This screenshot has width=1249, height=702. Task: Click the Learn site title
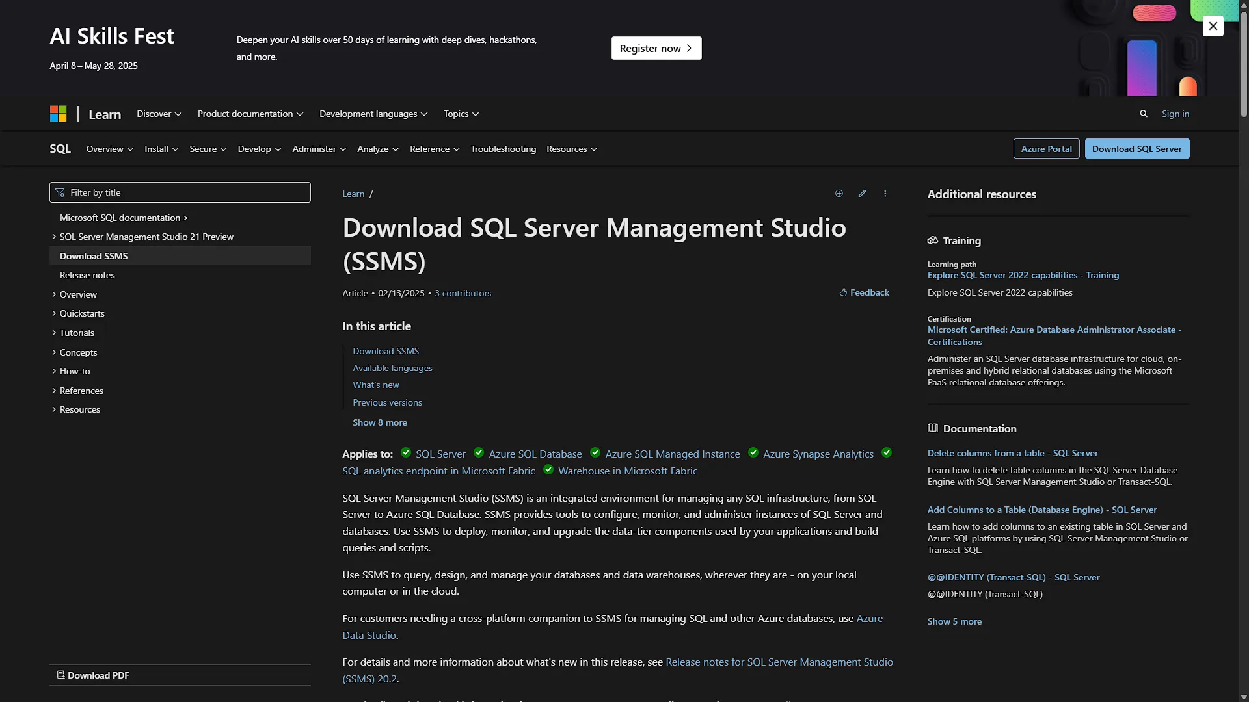[x=105, y=114]
